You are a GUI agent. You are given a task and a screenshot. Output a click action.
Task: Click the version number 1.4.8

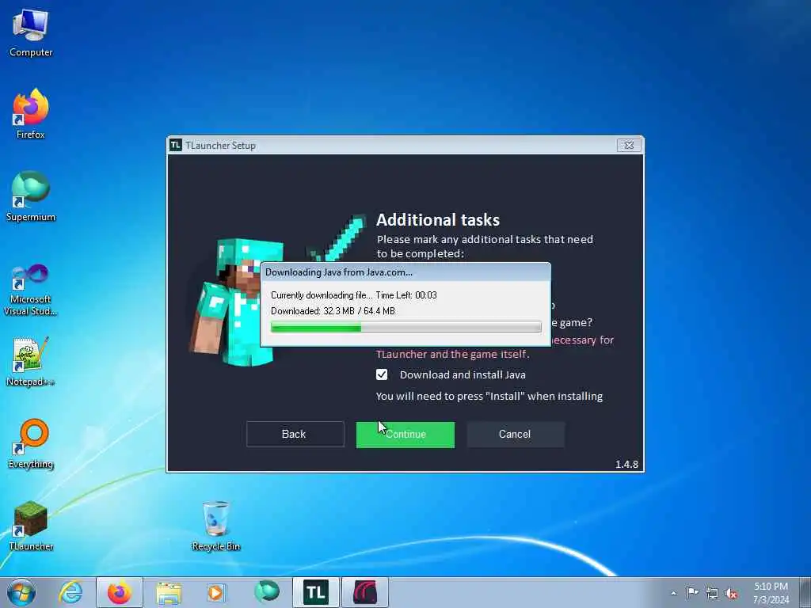[626, 464]
